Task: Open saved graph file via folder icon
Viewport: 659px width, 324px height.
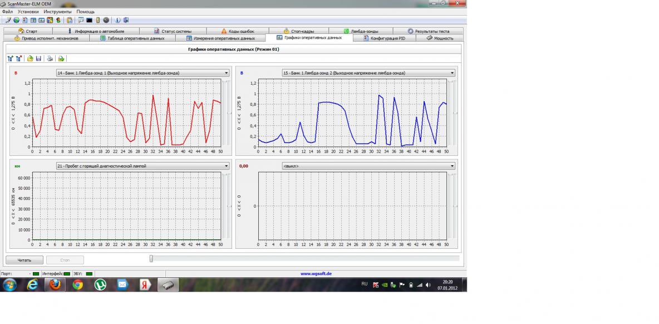Action: click(30, 58)
